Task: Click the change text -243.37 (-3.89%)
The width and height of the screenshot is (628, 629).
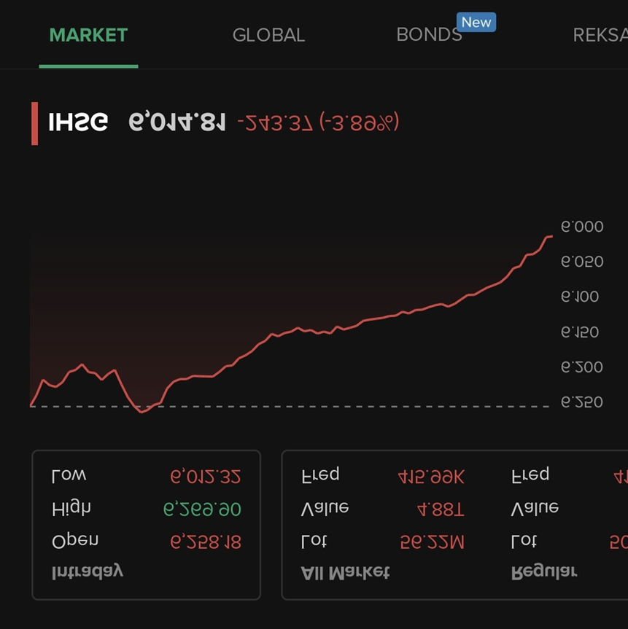Action: [x=318, y=122]
